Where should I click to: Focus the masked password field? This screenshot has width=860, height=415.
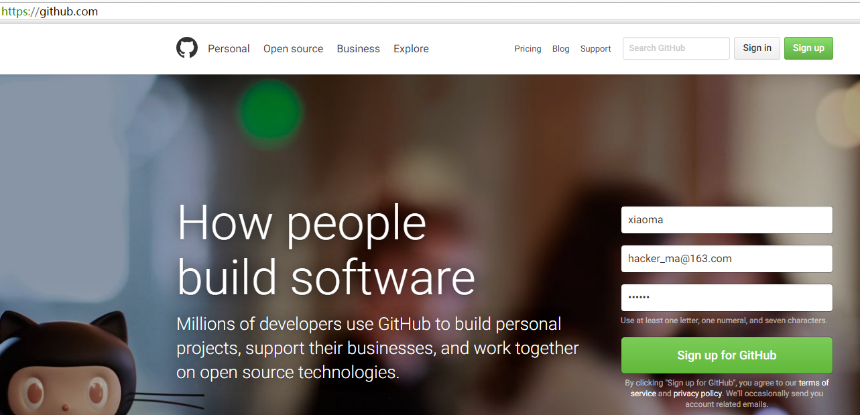[x=727, y=298]
